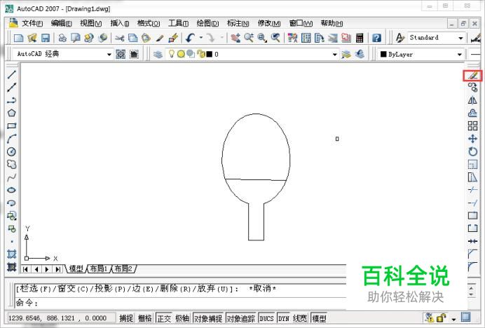This screenshot has width=485, height=328.
Task: Click the ByLayer black color swatch
Action: (x=383, y=55)
